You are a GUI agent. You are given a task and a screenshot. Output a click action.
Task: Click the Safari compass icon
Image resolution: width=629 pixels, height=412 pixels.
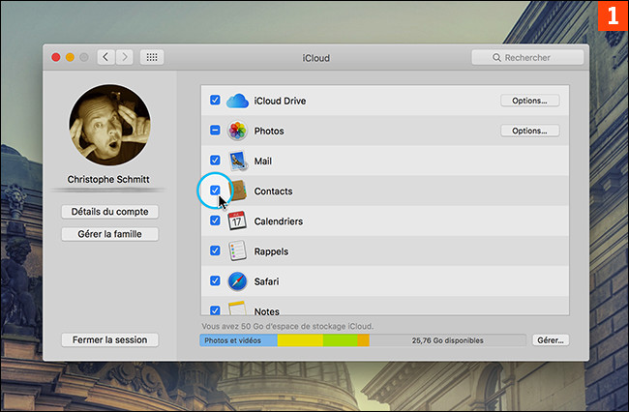coord(238,281)
